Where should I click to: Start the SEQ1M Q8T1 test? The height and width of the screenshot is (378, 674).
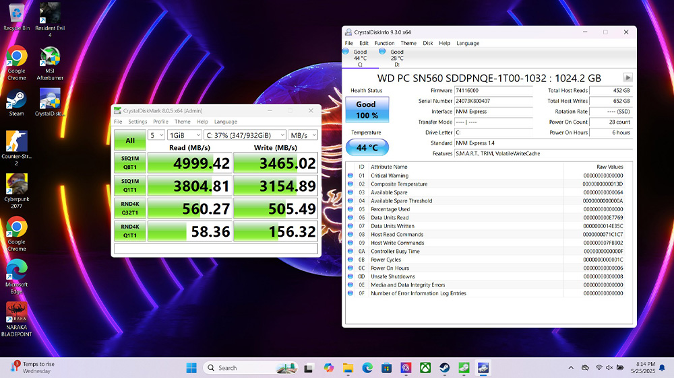click(x=130, y=163)
